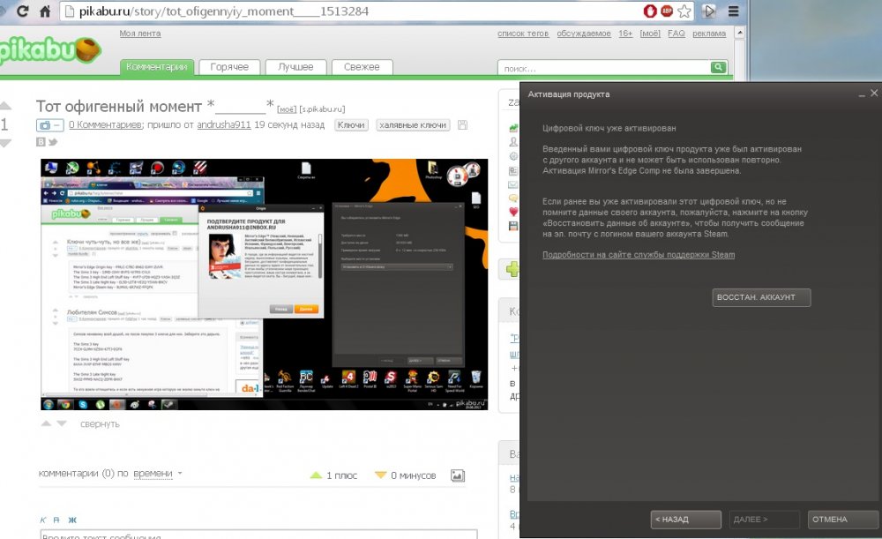The image size is (882, 539).
Task: Collapse the image via 'свернуть'
Action: (x=100, y=424)
